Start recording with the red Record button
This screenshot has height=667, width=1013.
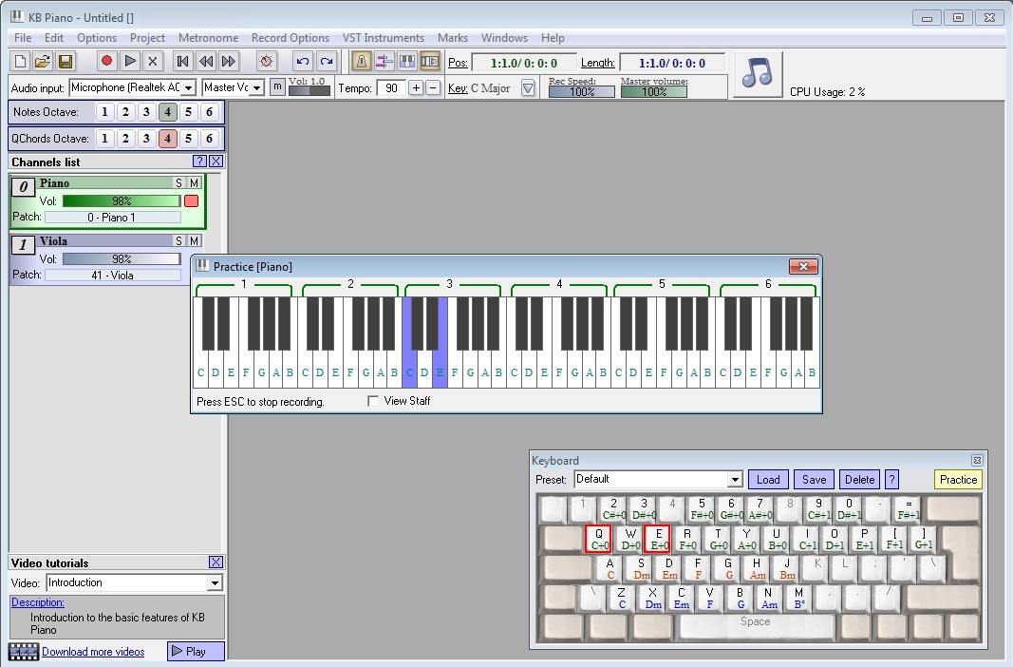[x=108, y=61]
